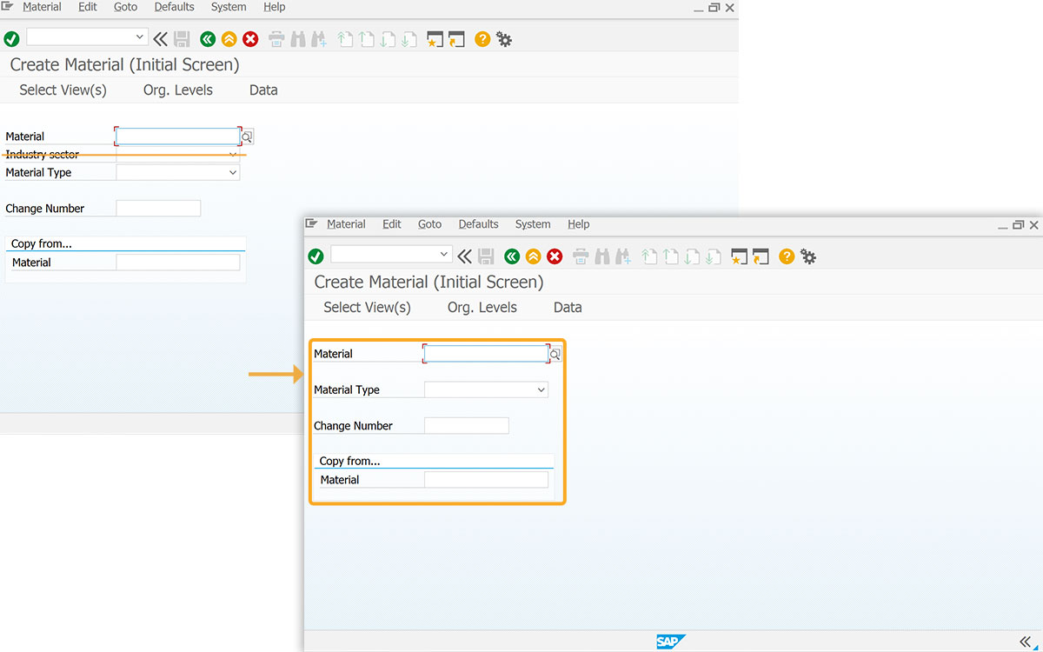Open Customize Layout gear icon in front window

coord(808,256)
